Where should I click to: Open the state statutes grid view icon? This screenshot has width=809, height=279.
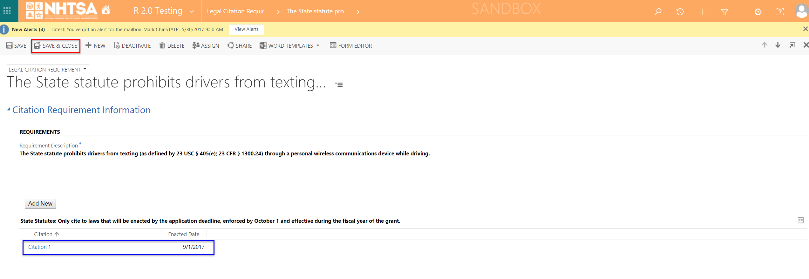pyautogui.click(x=800, y=221)
